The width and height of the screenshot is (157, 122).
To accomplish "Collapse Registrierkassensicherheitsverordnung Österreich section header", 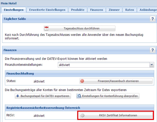I will tap(77, 107).
